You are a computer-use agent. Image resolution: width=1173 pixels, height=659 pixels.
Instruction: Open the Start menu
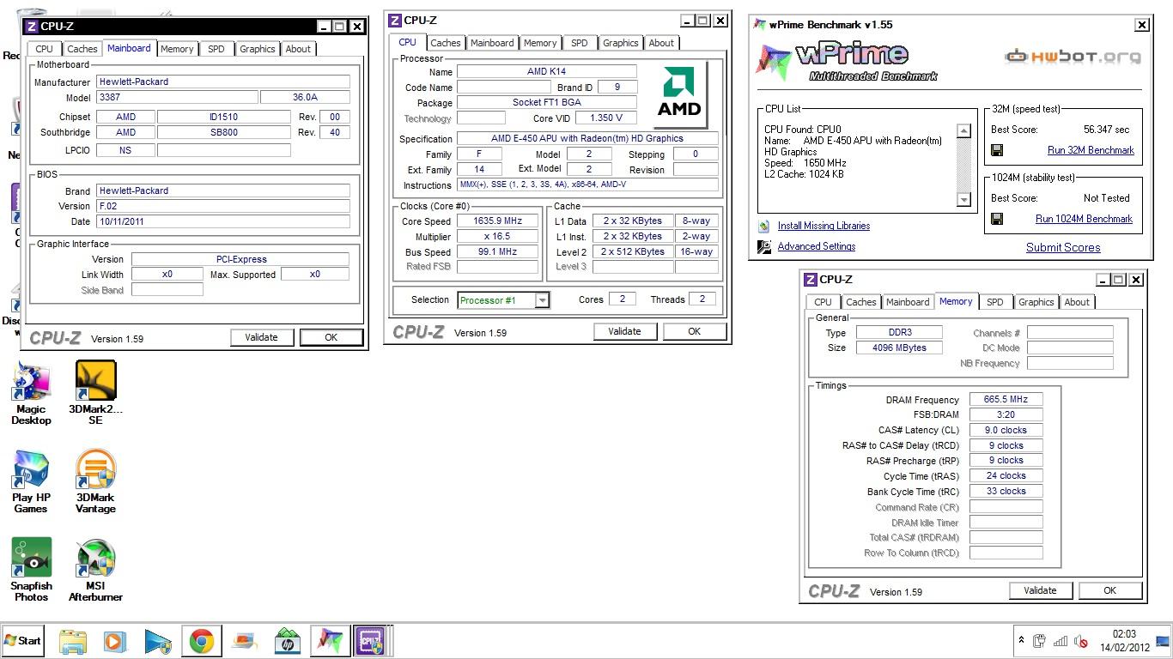click(23, 641)
